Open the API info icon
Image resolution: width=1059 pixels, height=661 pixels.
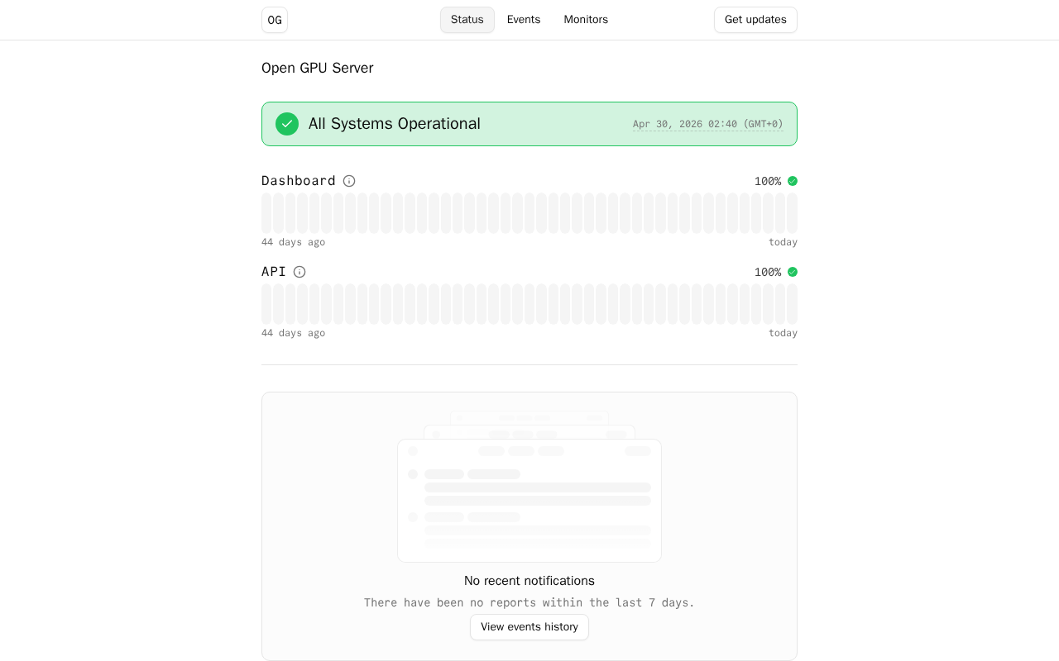[x=299, y=272]
